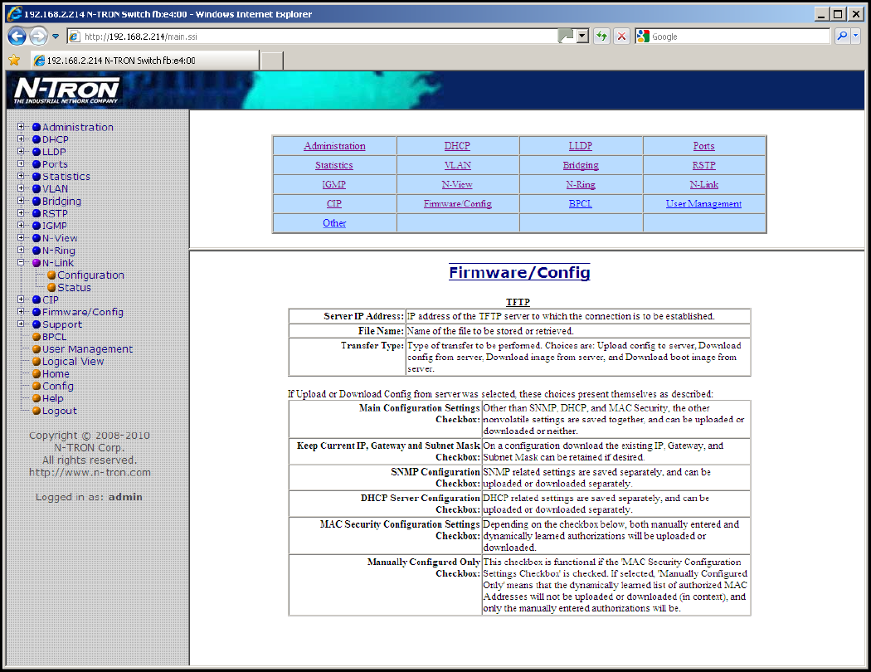The image size is (871, 672).
Task: Click the Home orange bullet icon
Action: coord(36,374)
